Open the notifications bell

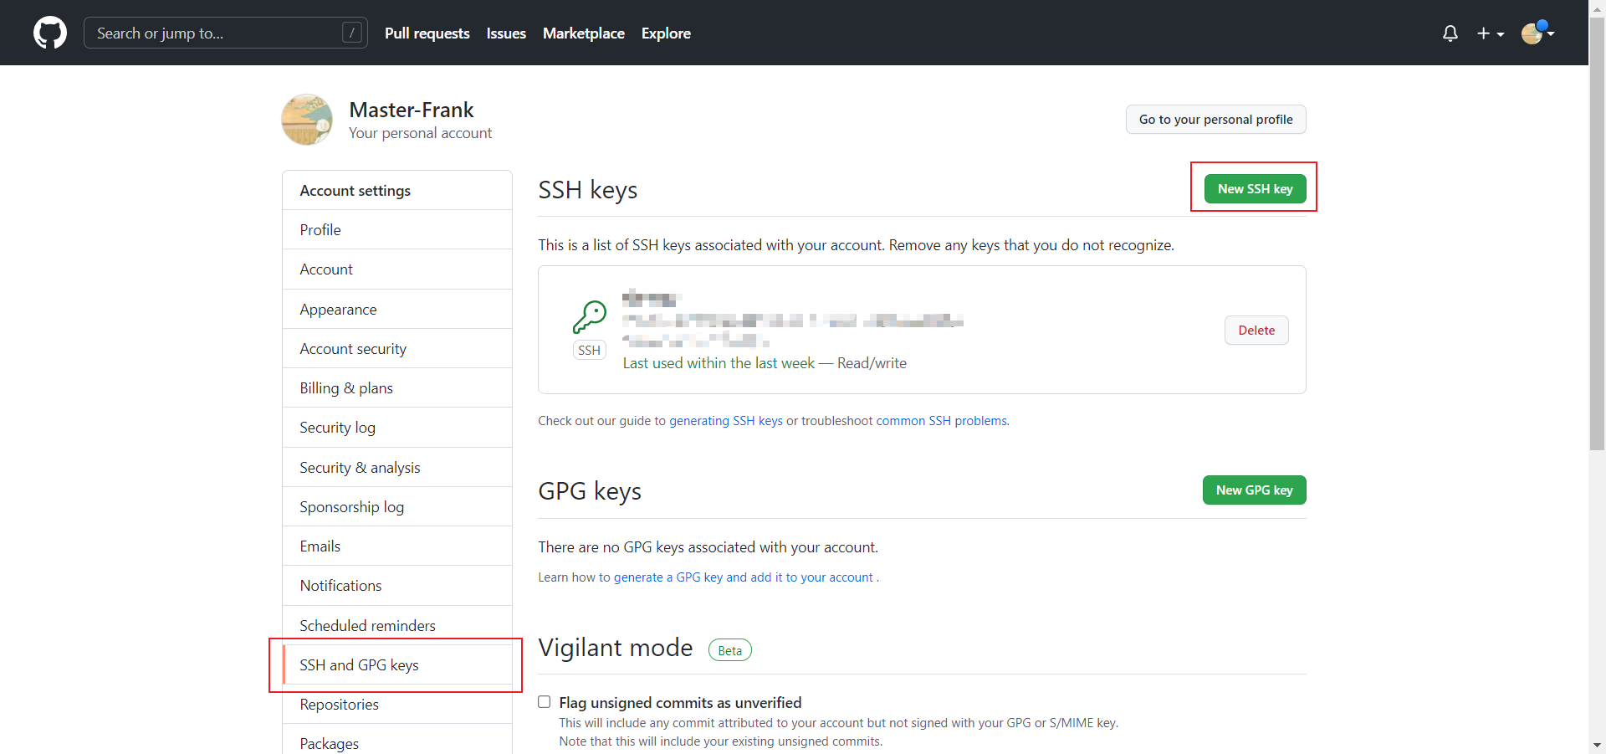1450,33
